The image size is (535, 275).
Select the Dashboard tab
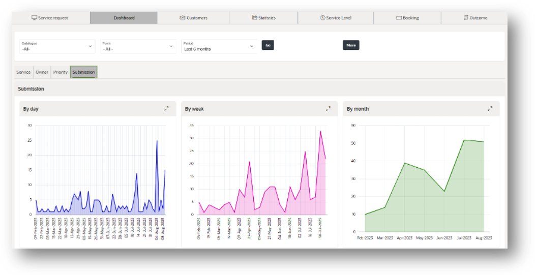point(124,18)
